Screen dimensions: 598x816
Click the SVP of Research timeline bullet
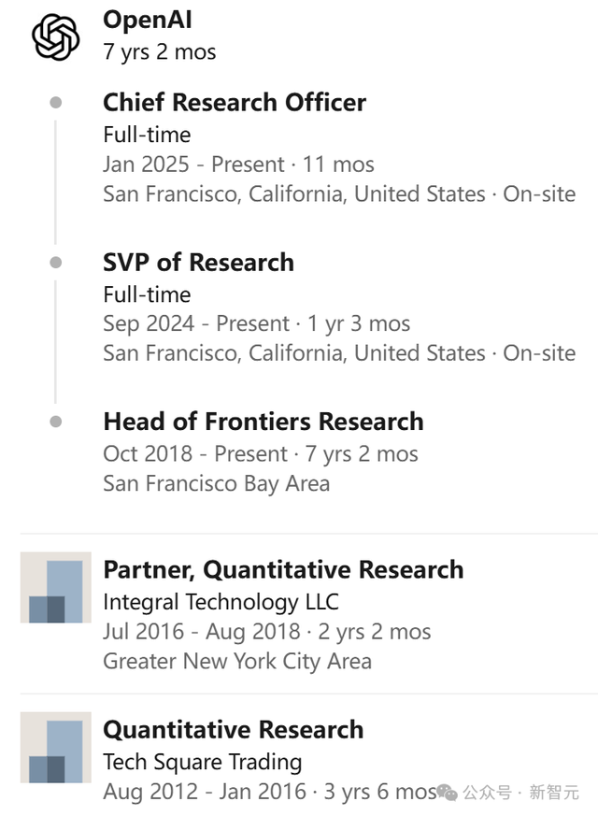pos(56,263)
